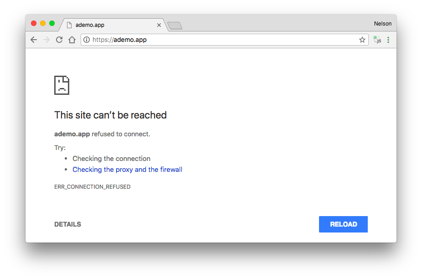Open the proxy and firewall help link
422x279 pixels.
[x=127, y=169]
